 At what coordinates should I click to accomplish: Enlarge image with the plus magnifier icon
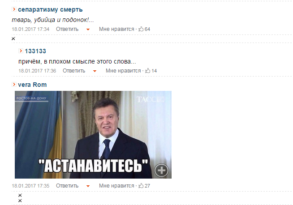click(x=161, y=170)
